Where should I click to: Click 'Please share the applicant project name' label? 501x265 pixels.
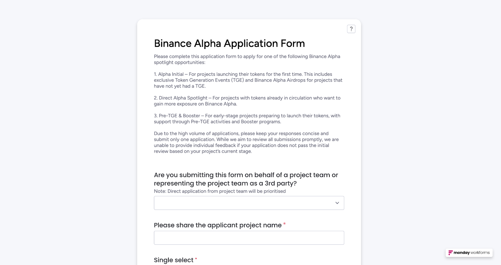218,225
